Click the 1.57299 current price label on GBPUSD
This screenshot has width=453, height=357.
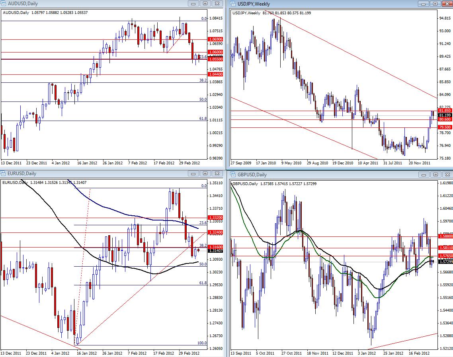(446, 262)
